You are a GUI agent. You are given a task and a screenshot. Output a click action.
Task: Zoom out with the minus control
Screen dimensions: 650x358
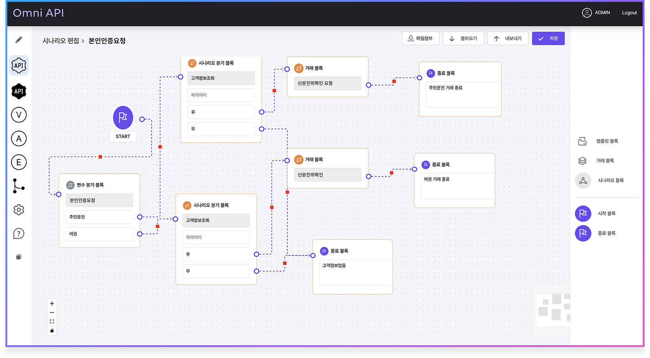point(52,312)
